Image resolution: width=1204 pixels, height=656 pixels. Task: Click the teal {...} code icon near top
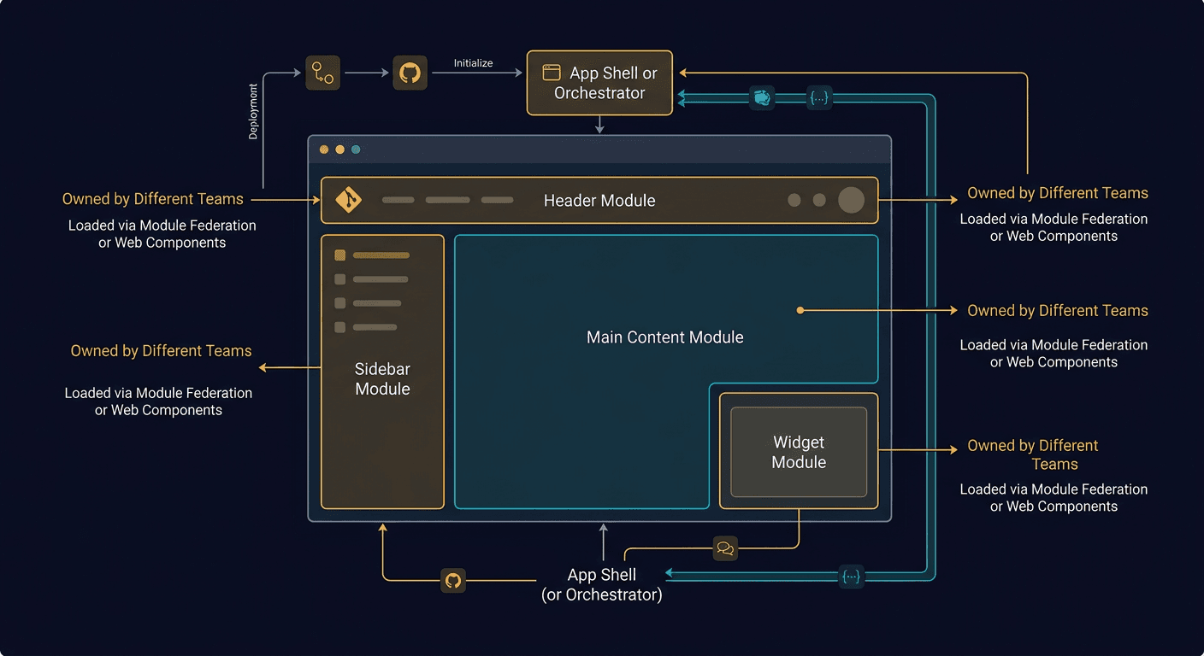click(x=819, y=97)
